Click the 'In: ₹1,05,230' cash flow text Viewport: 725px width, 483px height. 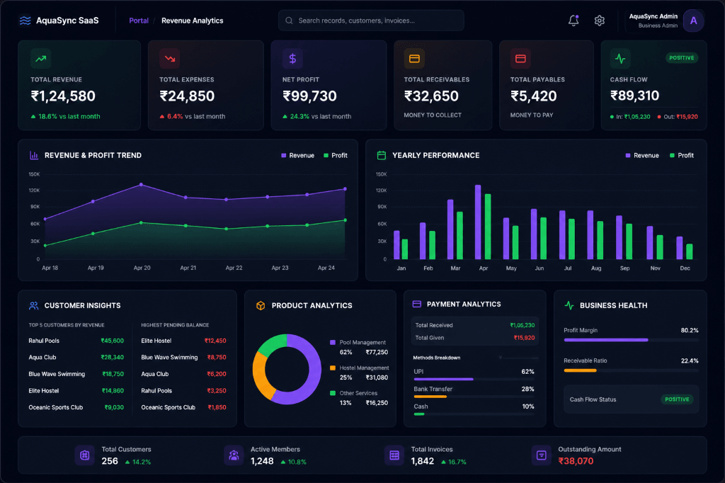point(633,117)
